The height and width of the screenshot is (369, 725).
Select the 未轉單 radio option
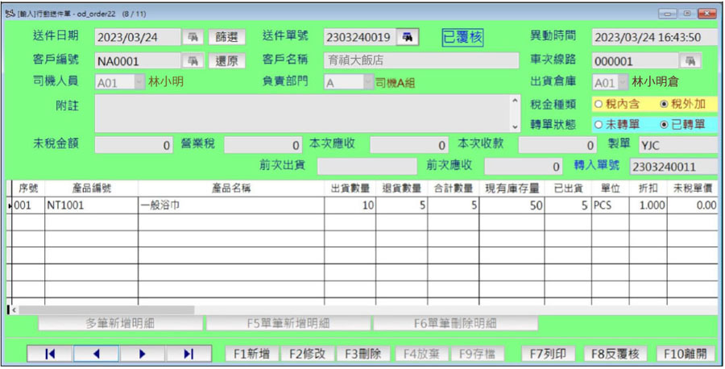(x=599, y=124)
